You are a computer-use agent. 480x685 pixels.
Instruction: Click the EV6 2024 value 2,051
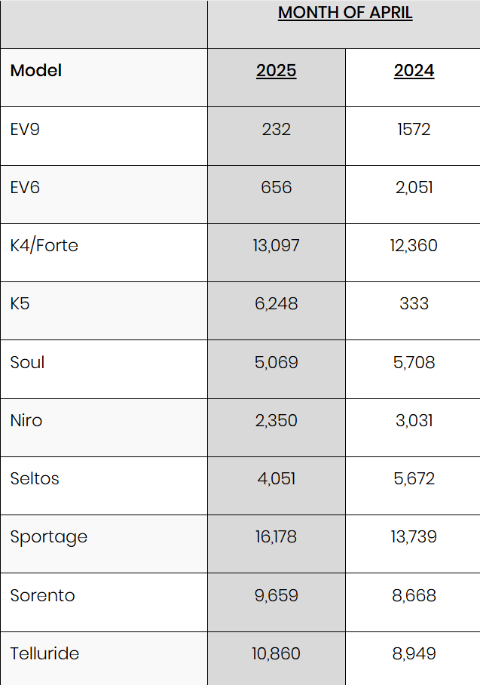click(x=414, y=187)
